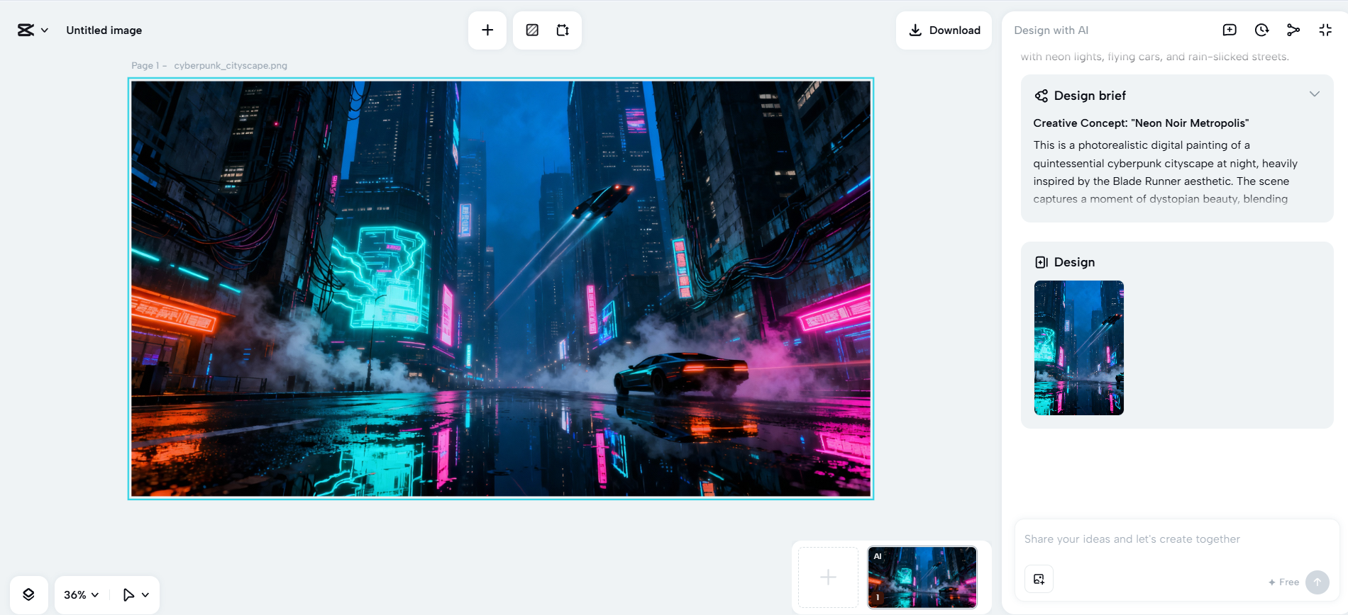
Task: Click the 'Creative Concept' brief heading
Action: tap(1141, 123)
